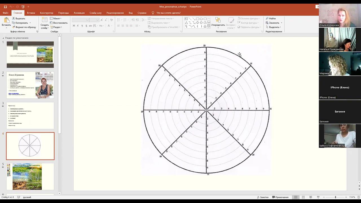The width and height of the screenshot is (361, 203).
Task: Select the oval shape in gallery
Action: coord(201,19)
